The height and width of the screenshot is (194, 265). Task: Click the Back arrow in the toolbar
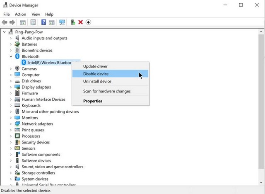[5, 22]
